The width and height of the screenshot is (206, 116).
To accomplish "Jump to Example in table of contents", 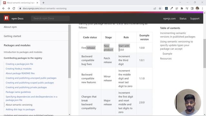I will (x=167, y=54).
